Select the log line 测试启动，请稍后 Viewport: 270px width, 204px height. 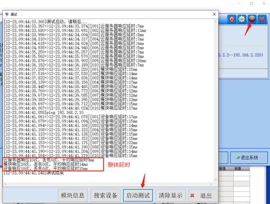(x=45, y=22)
